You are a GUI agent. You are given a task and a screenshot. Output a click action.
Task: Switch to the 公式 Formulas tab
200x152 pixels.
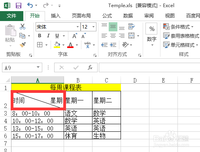click(x=107, y=16)
